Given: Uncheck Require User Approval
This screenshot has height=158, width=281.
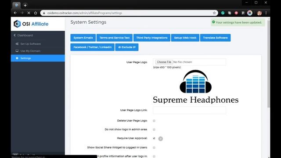Looking at the screenshot, I should point(154,138).
